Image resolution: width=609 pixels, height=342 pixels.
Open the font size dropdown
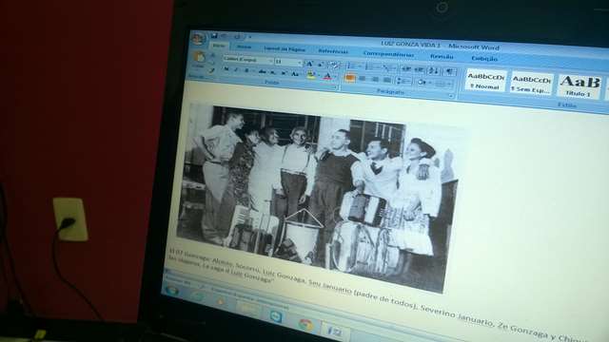288,62
